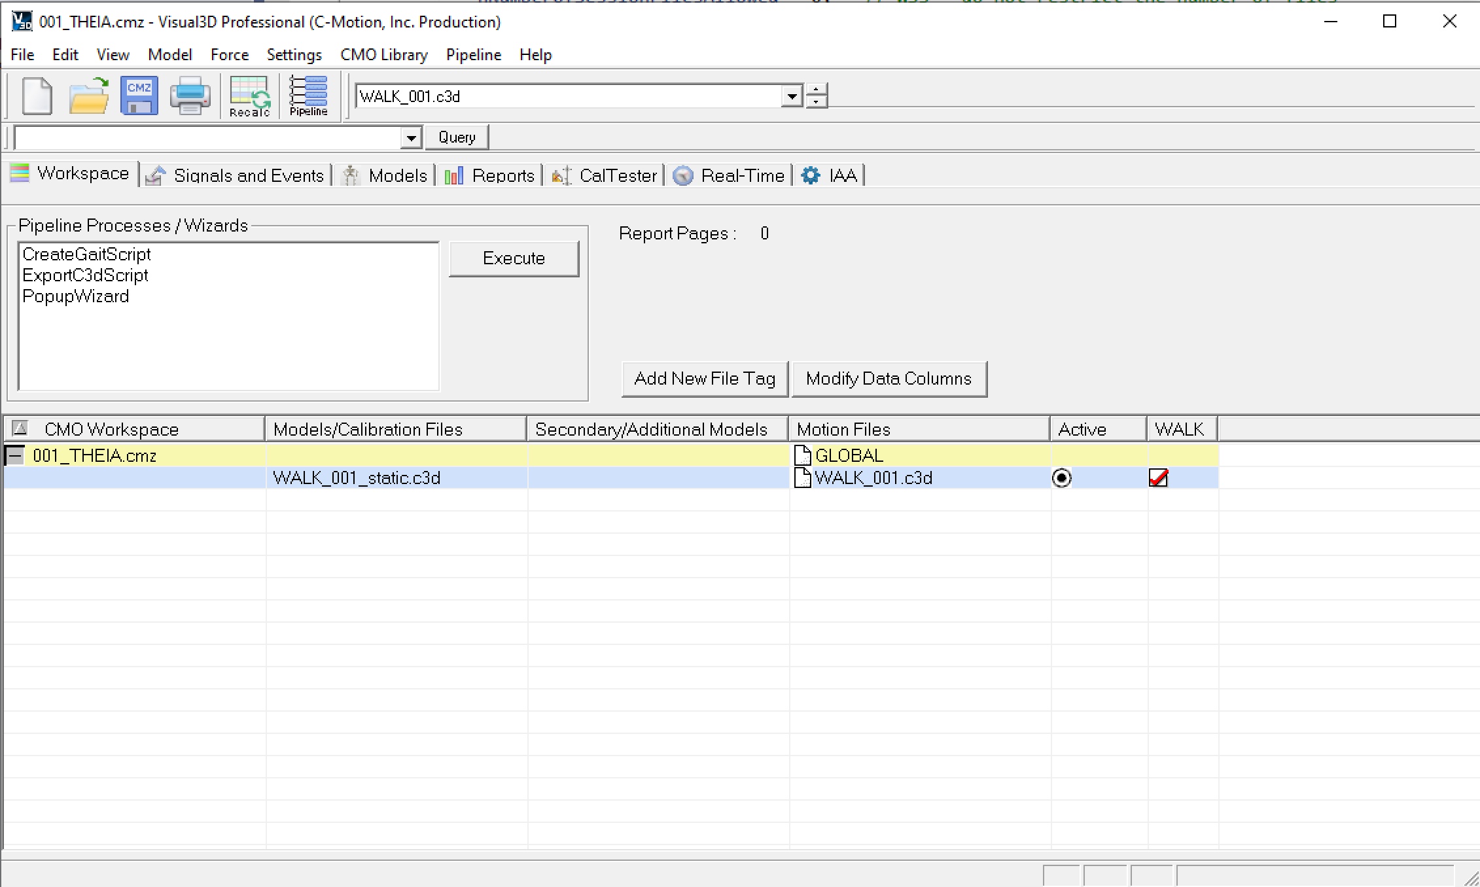Open the File menu
This screenshot has height=887, width=1480.
pyautogui.click(x=22, y=55)
